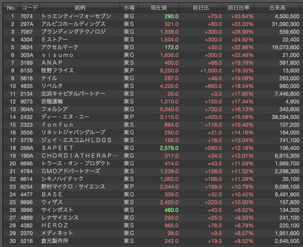Click volume 8,491,900
This screenshot has width=303, height=247.
pos(287,194)
